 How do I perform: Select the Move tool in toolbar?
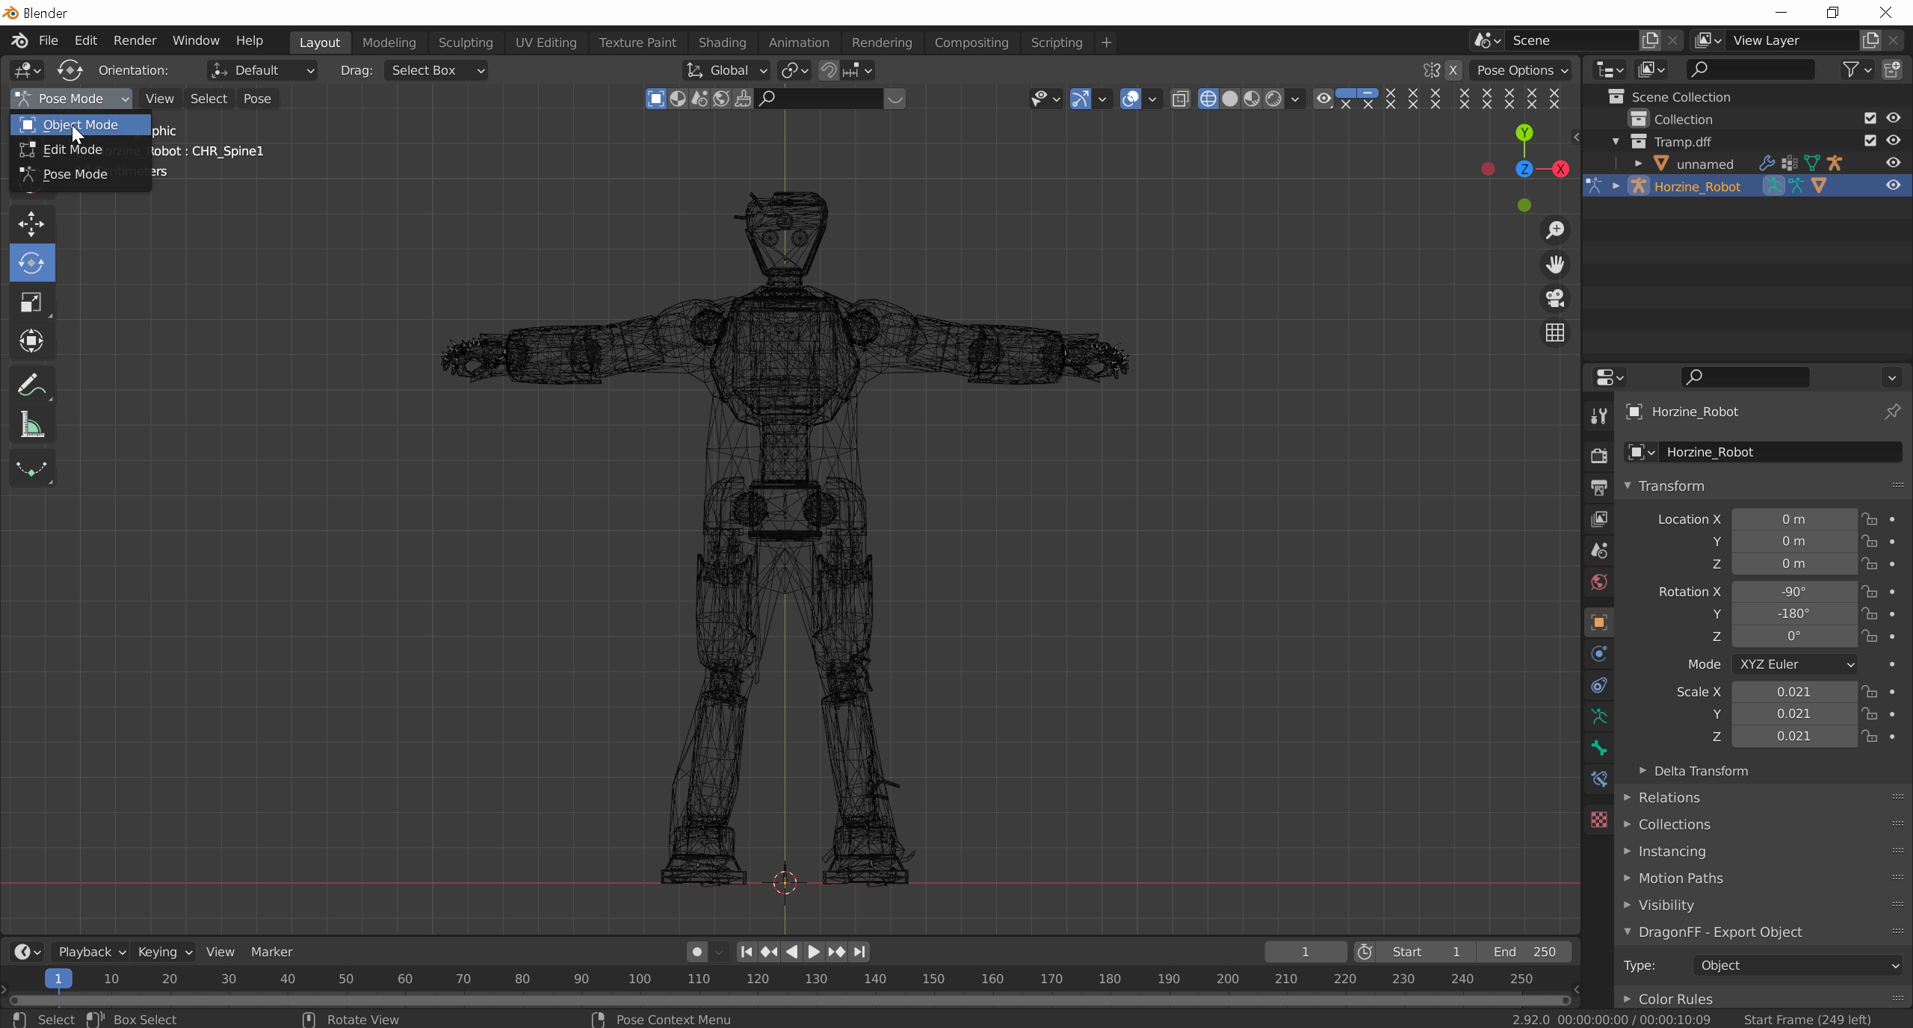point(31,224)
